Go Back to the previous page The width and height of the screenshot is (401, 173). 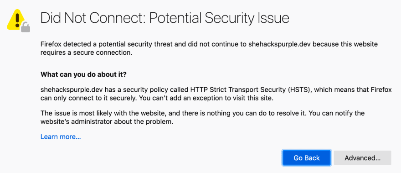coord(307,158)
